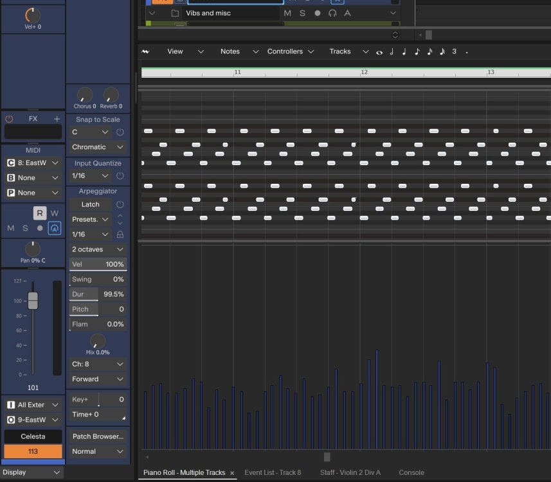551x482 pixels.
Task: Open the Input Quantize 1/16 dropdown
Action: click(x=89, y=175)
